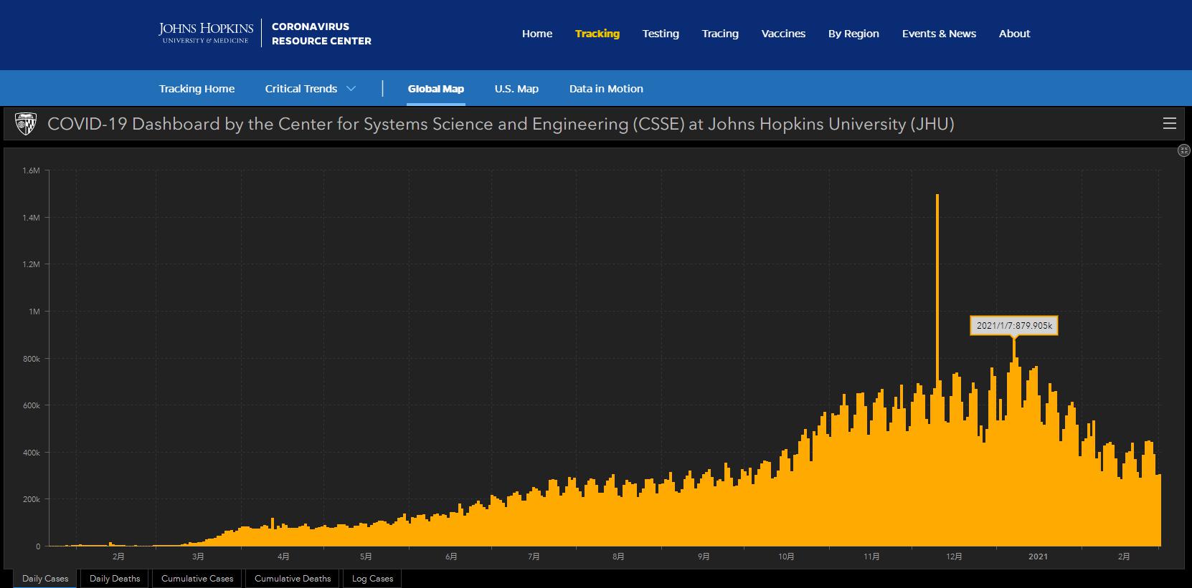This screenshot has height=588, width=1192.
Task: Open the dashboard hamburger menu
Action: tap(1169, 123)
